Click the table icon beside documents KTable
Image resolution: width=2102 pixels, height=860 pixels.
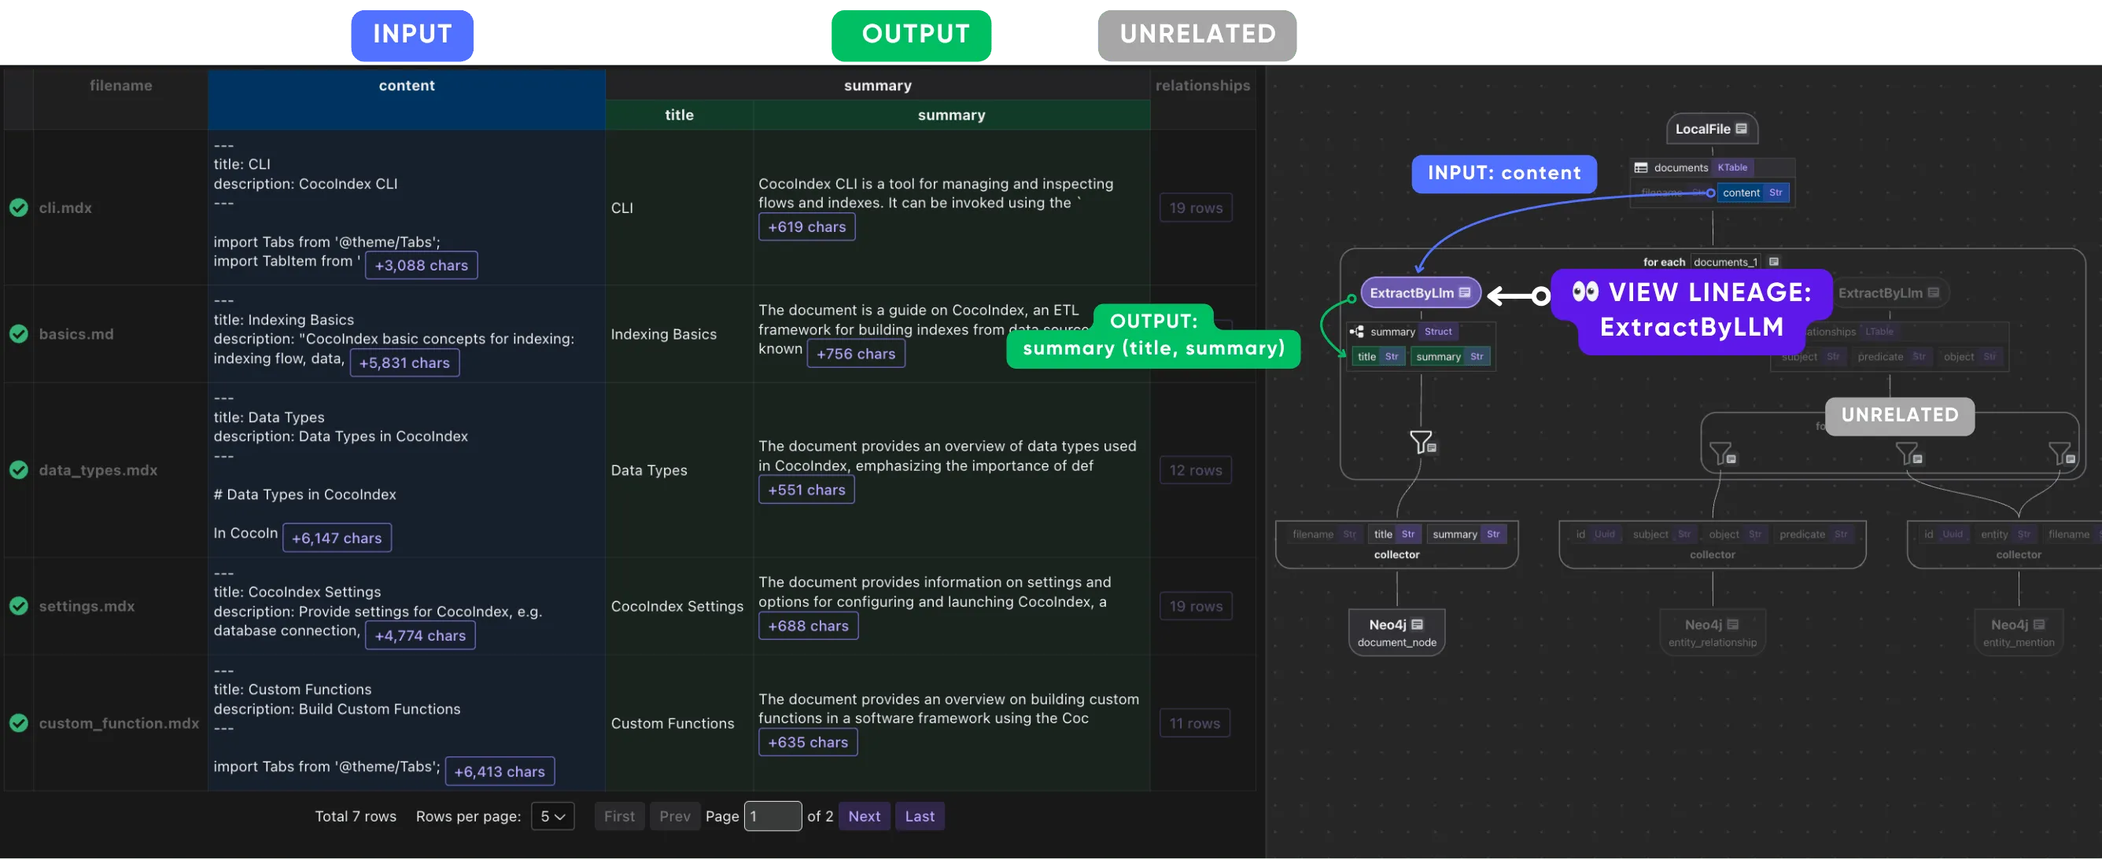1641,168
